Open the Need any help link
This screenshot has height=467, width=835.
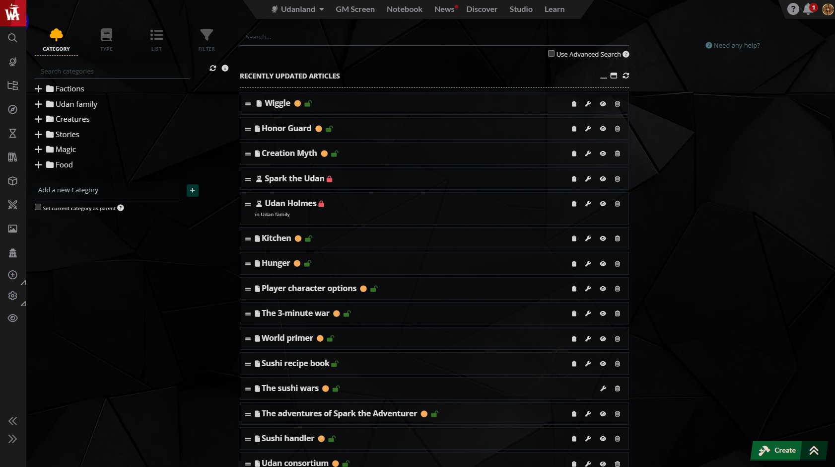click(x=733, y=45)
